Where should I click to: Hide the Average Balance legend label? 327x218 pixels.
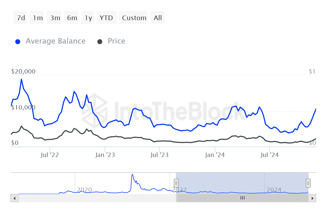pyautogui.click(x=55, y=41)
